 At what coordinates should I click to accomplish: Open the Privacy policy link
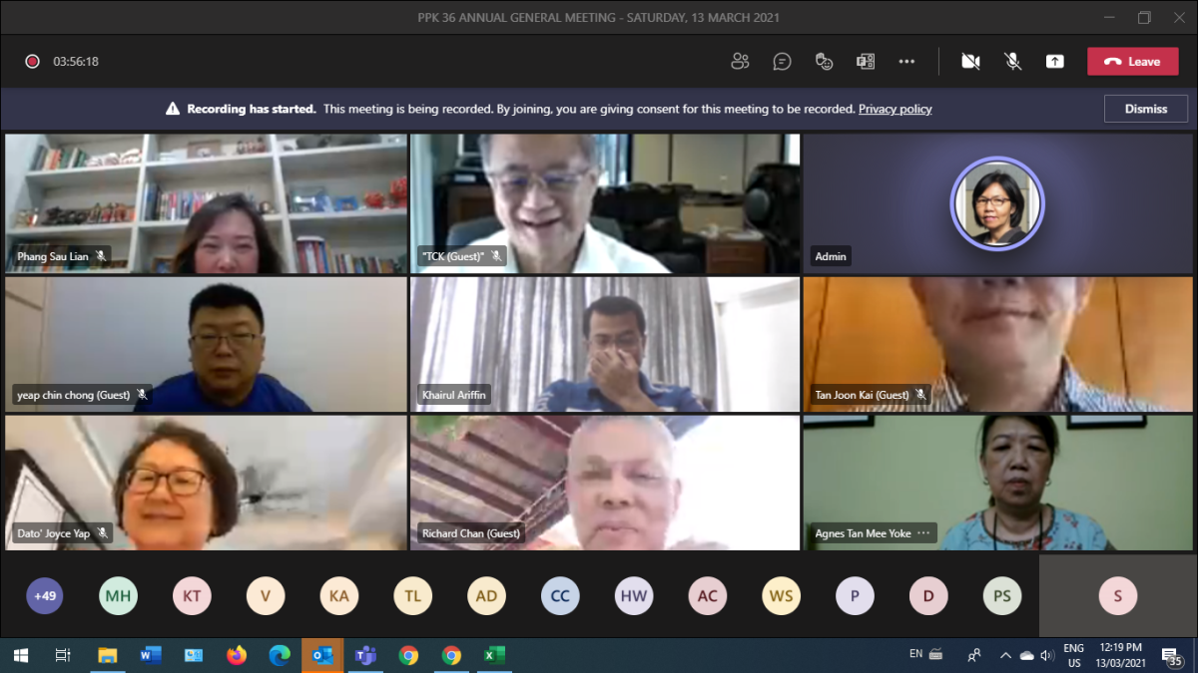pyautogui.click(x=895, y=109)
